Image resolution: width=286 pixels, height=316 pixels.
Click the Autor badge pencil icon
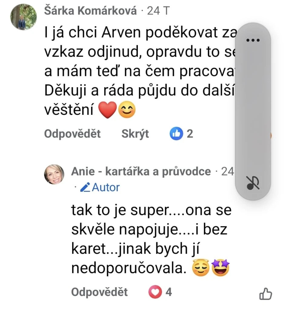coord(85,187)
